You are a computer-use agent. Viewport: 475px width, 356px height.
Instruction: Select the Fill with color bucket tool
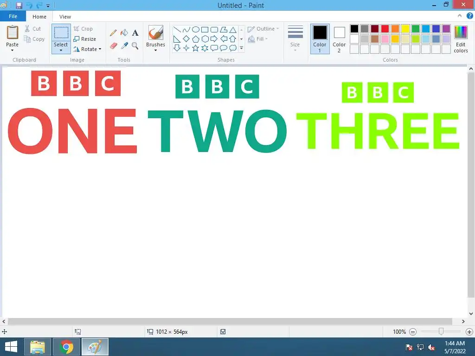pos(124,33)
